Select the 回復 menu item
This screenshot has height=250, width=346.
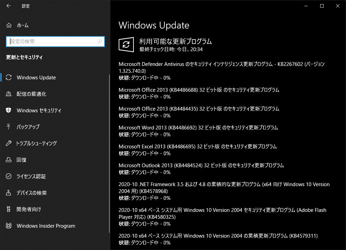(55, 160)
